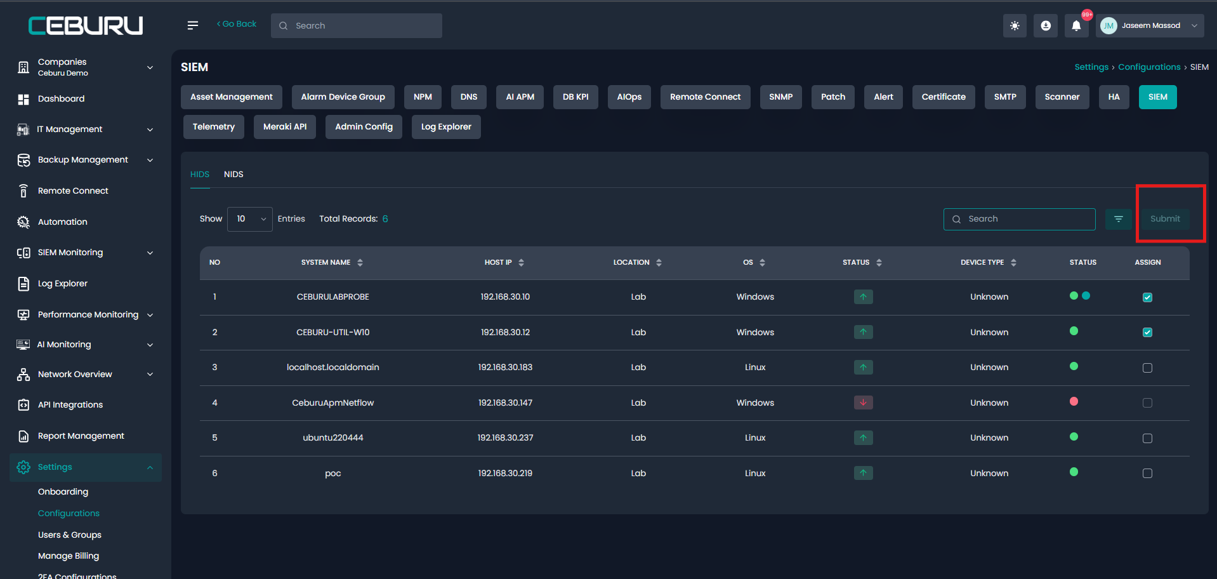
Task: Click the Report Management sidebar icon
Action: point(23,436)
